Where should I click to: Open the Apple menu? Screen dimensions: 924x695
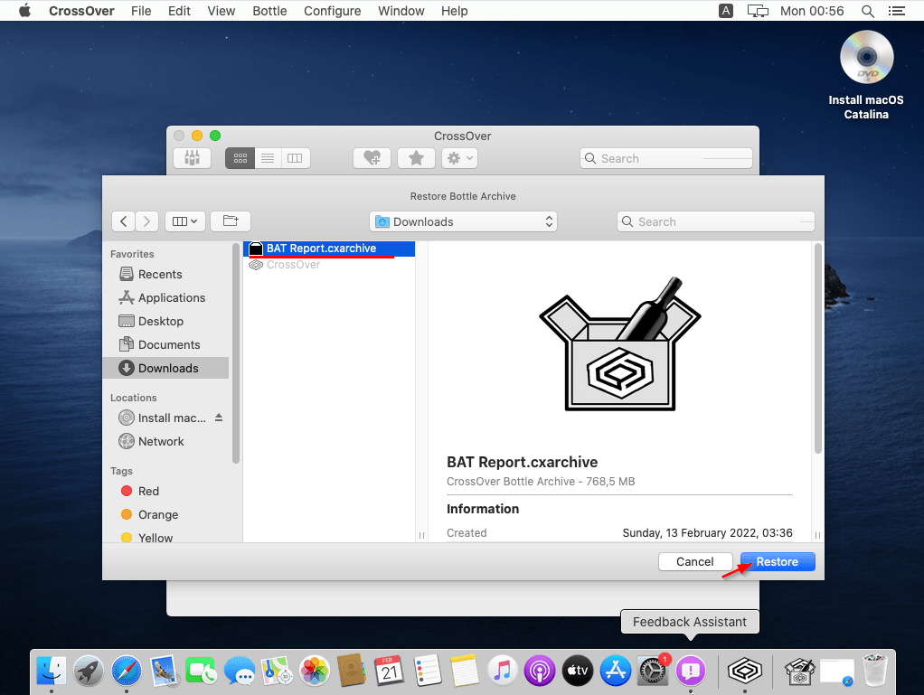pyautogui.click(x=24, y=11)
